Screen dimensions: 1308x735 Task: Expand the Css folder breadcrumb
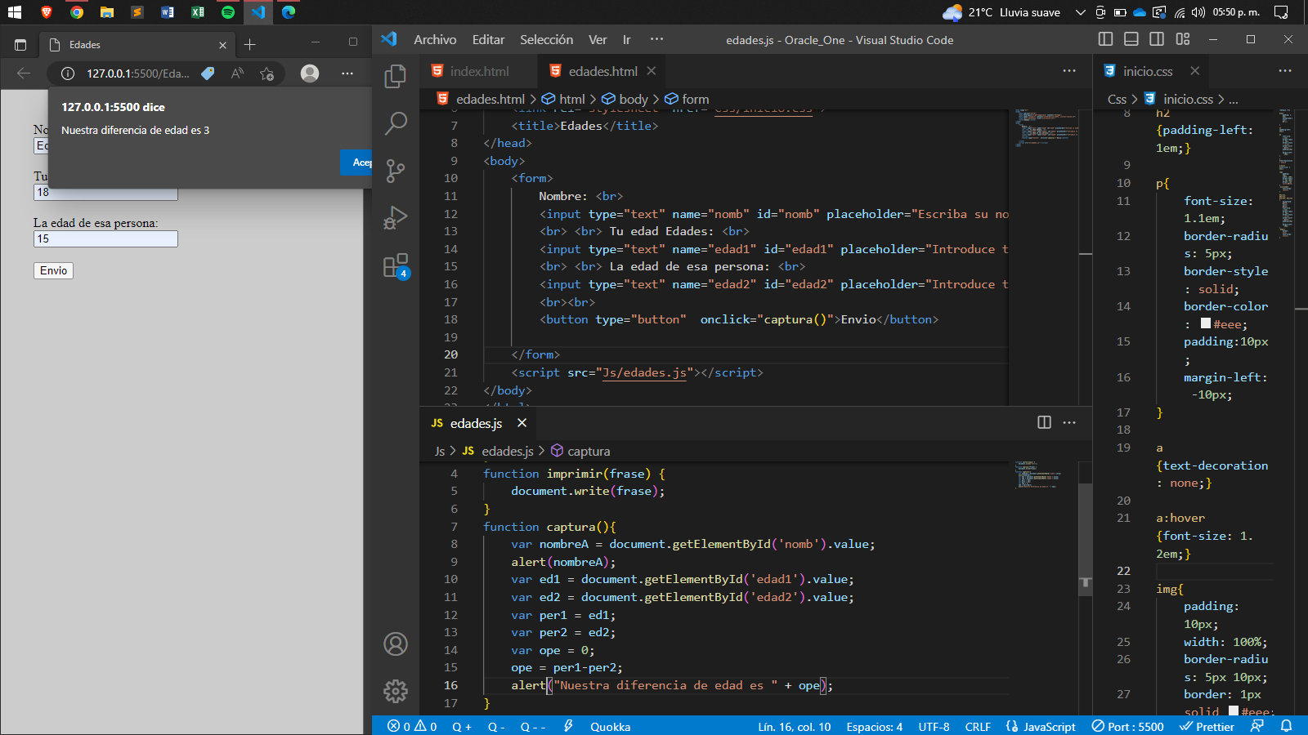pyautogui.click(x=1117, y=99)
